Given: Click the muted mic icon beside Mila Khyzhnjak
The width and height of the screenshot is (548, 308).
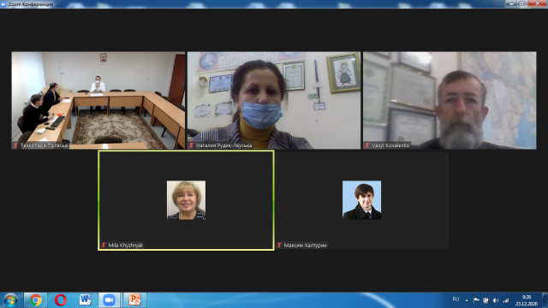Looking at the screenshot, I should click(x=104, y=246).
